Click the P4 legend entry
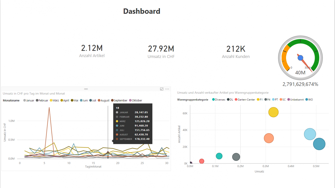This screenshot has width=335, height=188. pyautogui.click(x=267, y=99)
